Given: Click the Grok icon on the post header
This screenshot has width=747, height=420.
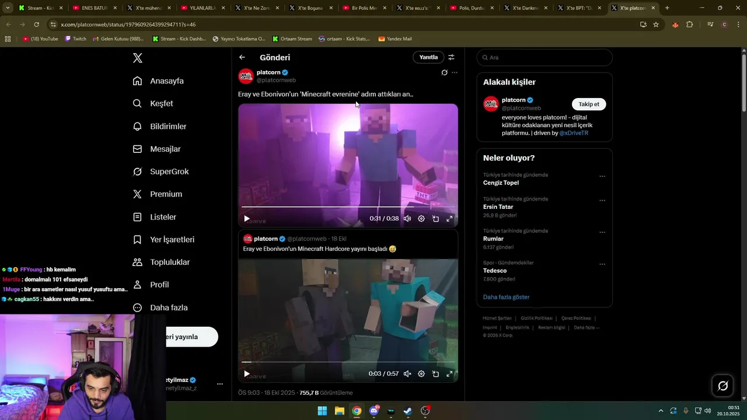Looking at the screenshot, I should (444, 72).
